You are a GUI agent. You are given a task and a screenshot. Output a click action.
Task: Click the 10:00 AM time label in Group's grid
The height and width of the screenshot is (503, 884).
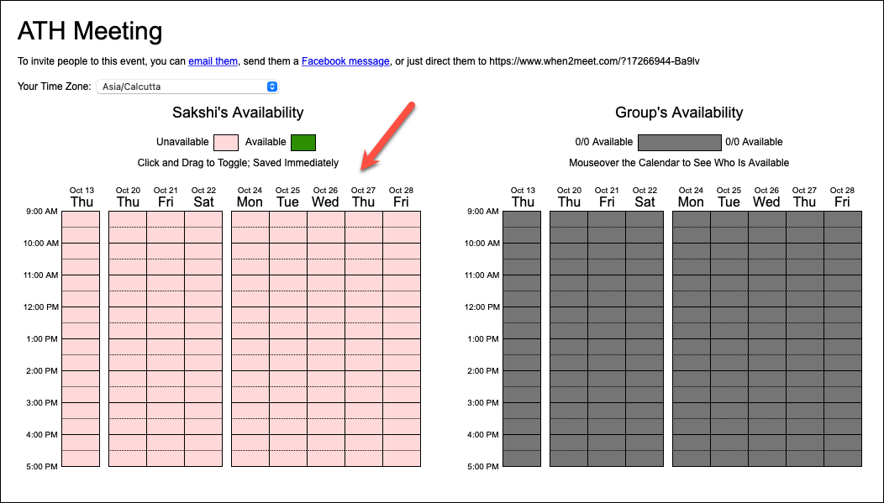click(482, 244)
